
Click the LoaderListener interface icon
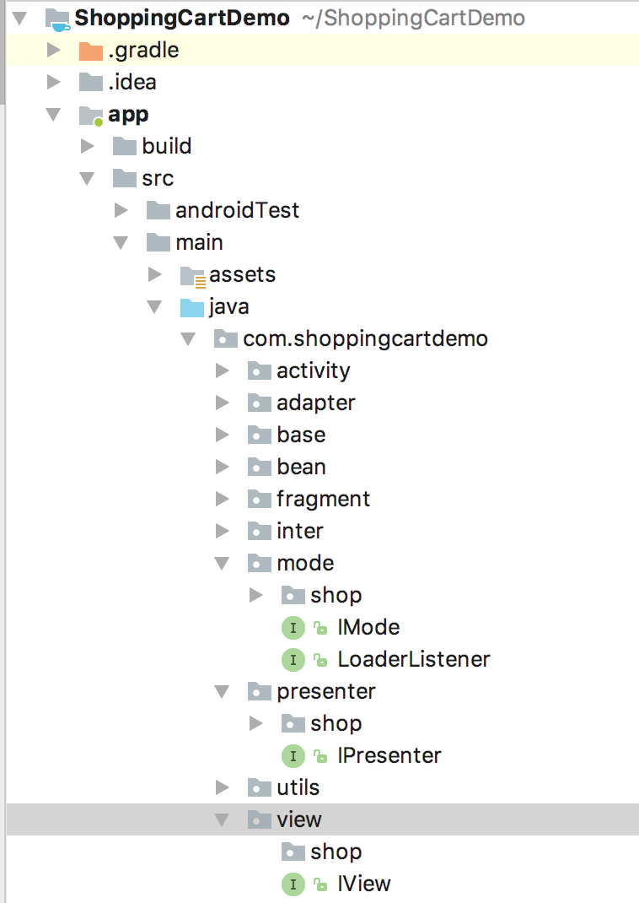click(x=293, y=660)
